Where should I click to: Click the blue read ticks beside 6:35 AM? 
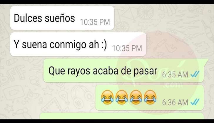coord(195,74)
